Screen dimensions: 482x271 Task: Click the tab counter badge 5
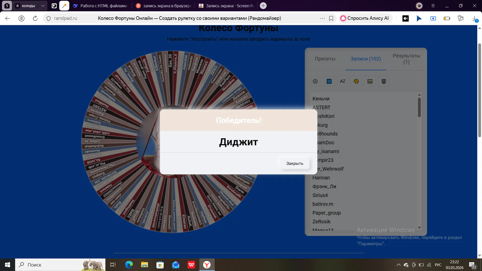7,6
